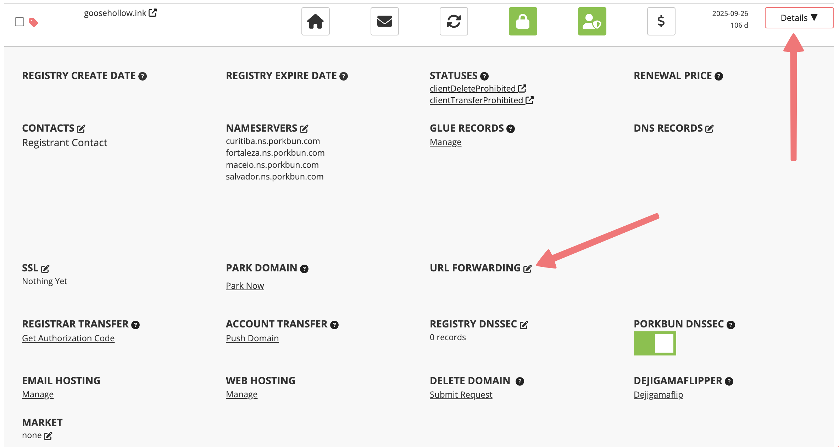Screen dimensions: 839x447
Task: Show help for Registry Create Date
Action: coord(143,76)
